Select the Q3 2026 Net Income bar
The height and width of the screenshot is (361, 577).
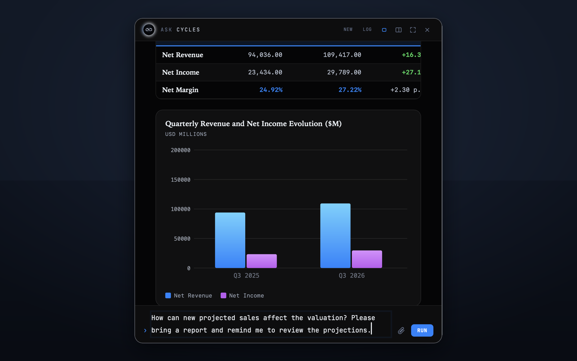(367, 259)
